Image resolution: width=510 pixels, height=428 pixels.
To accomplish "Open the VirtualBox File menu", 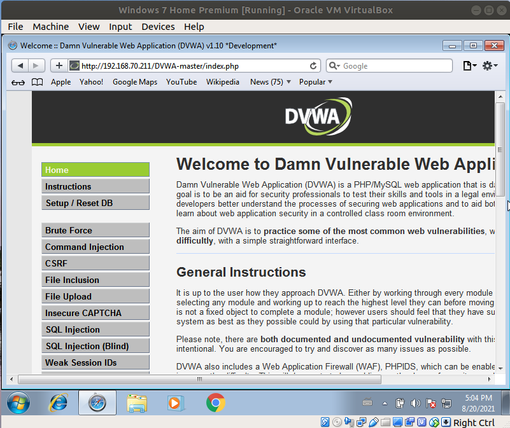I will 15,27.
